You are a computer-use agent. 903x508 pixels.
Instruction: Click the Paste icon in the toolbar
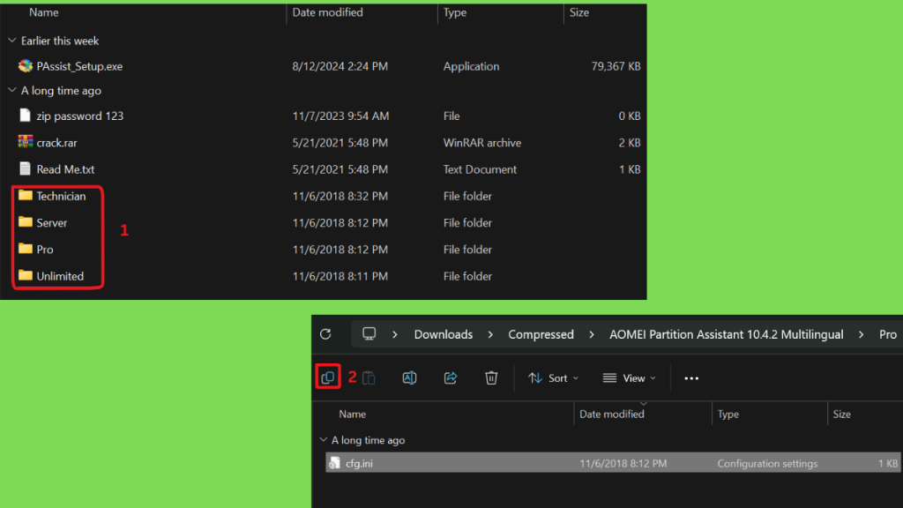[x=369, y=377]
